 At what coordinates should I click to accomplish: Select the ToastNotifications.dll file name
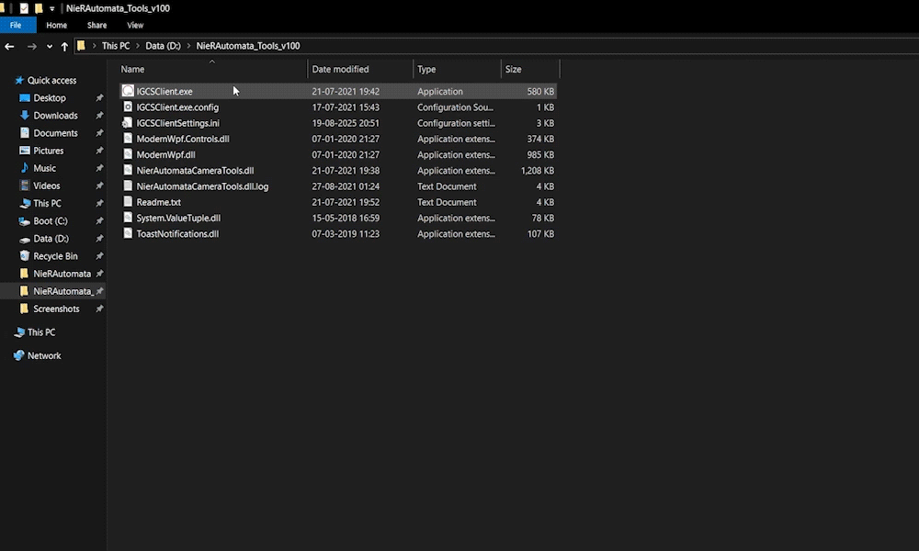point(177,233)
